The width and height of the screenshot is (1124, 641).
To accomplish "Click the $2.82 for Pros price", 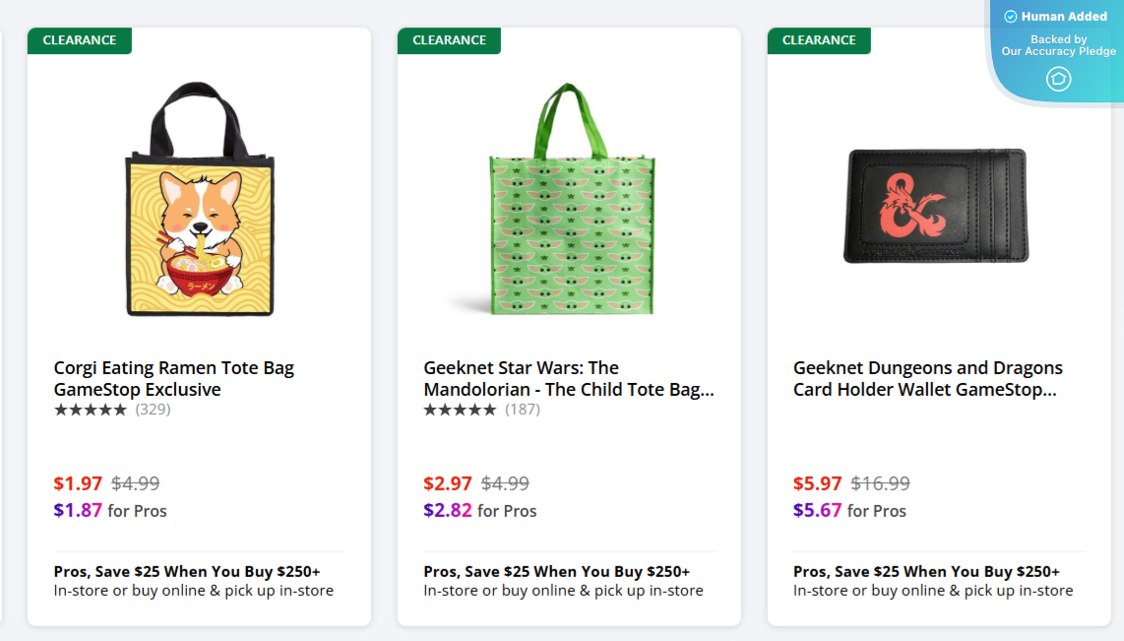I will pos(448,510).
